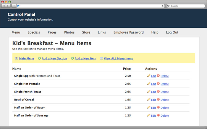Delete the Half an Order of Bacon item
Screen dimensions: 207x129
165,108
